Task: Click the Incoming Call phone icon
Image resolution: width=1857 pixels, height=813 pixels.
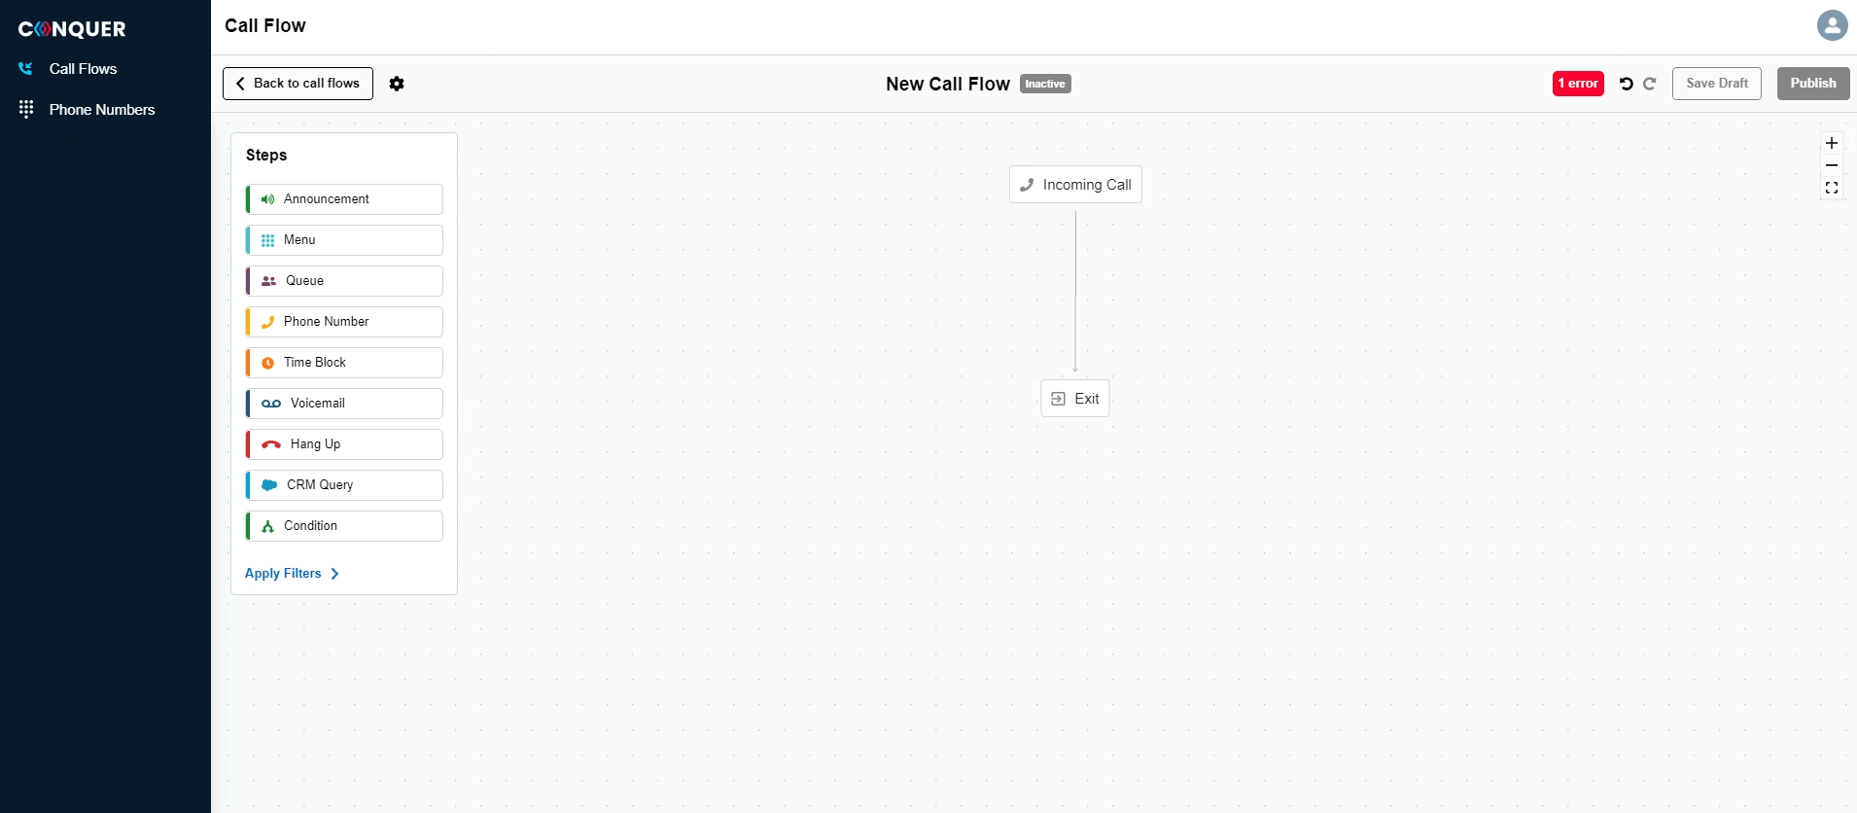Action: point(1027,185)
